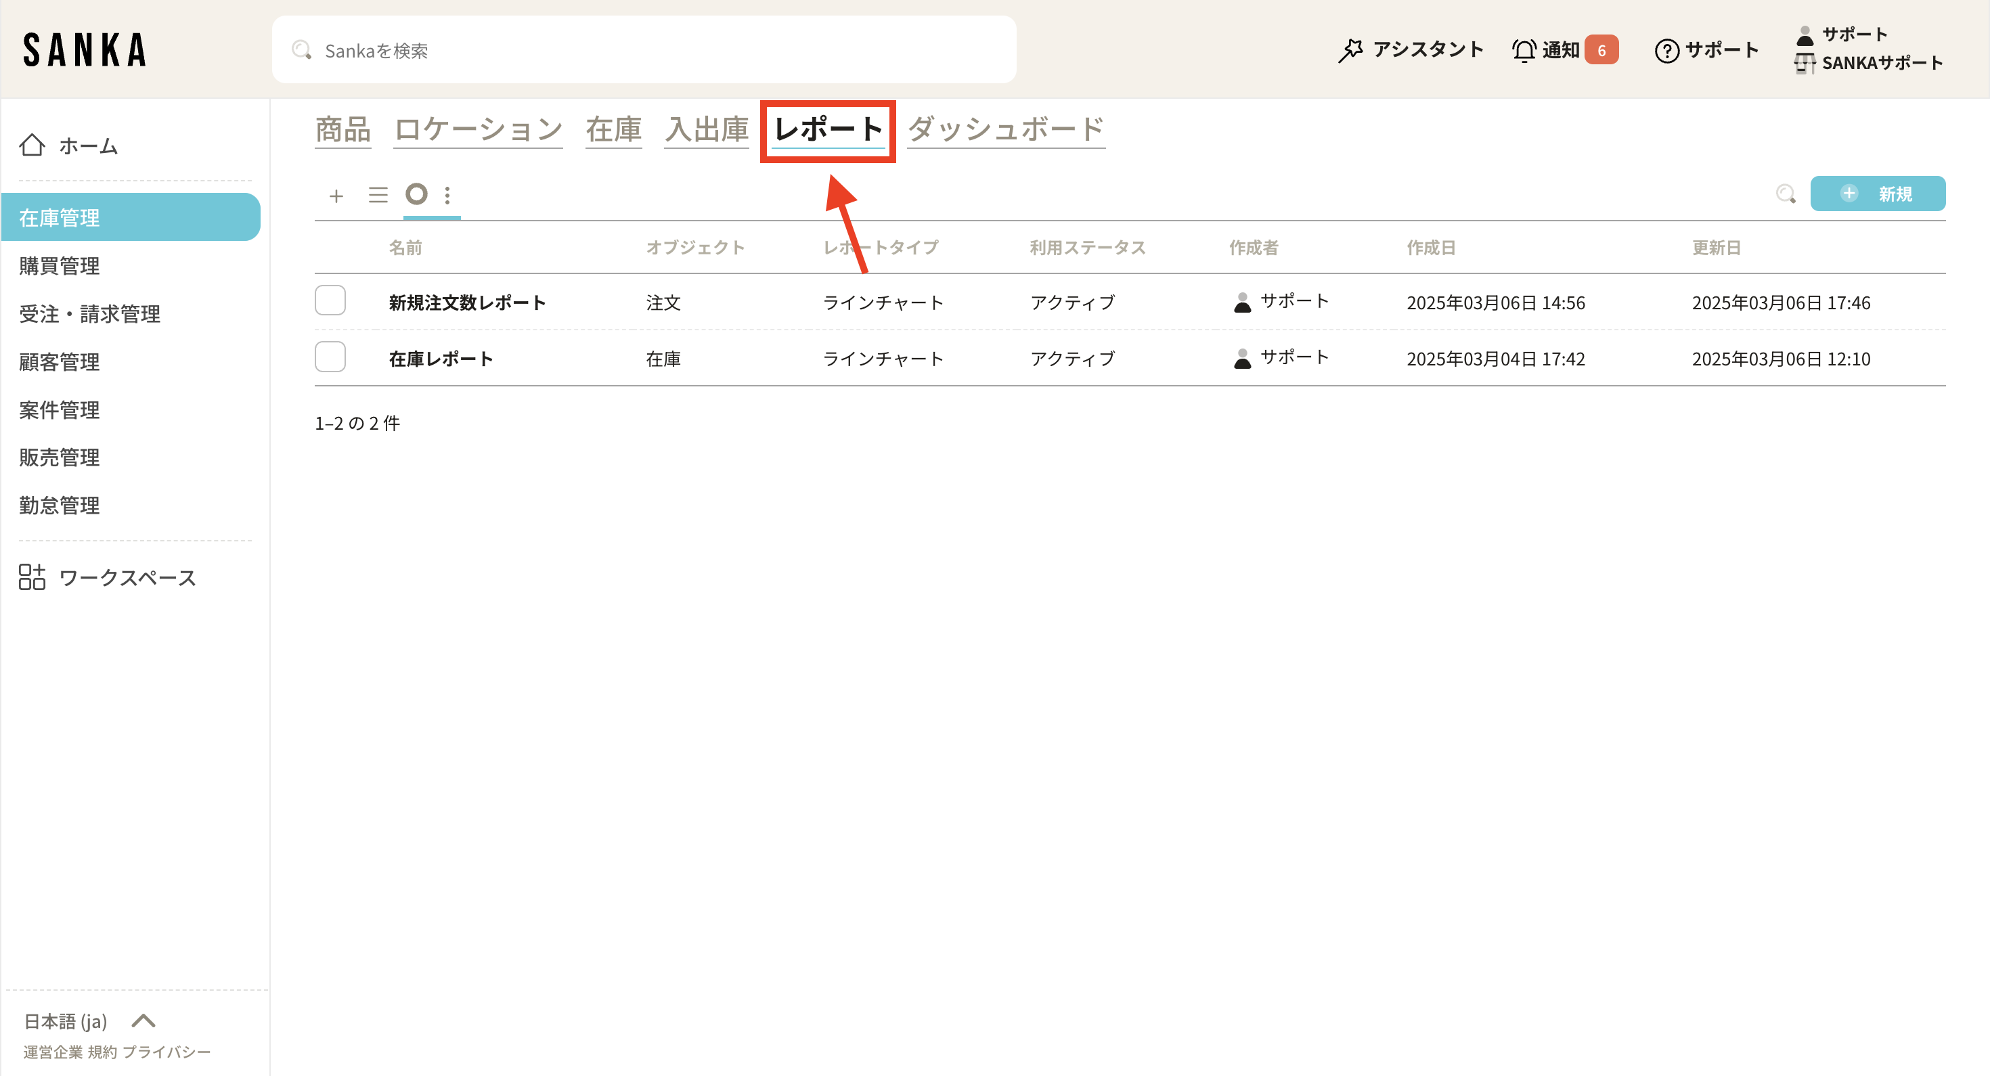Switch to the 入出庫 tab

(x=706, y=129)
